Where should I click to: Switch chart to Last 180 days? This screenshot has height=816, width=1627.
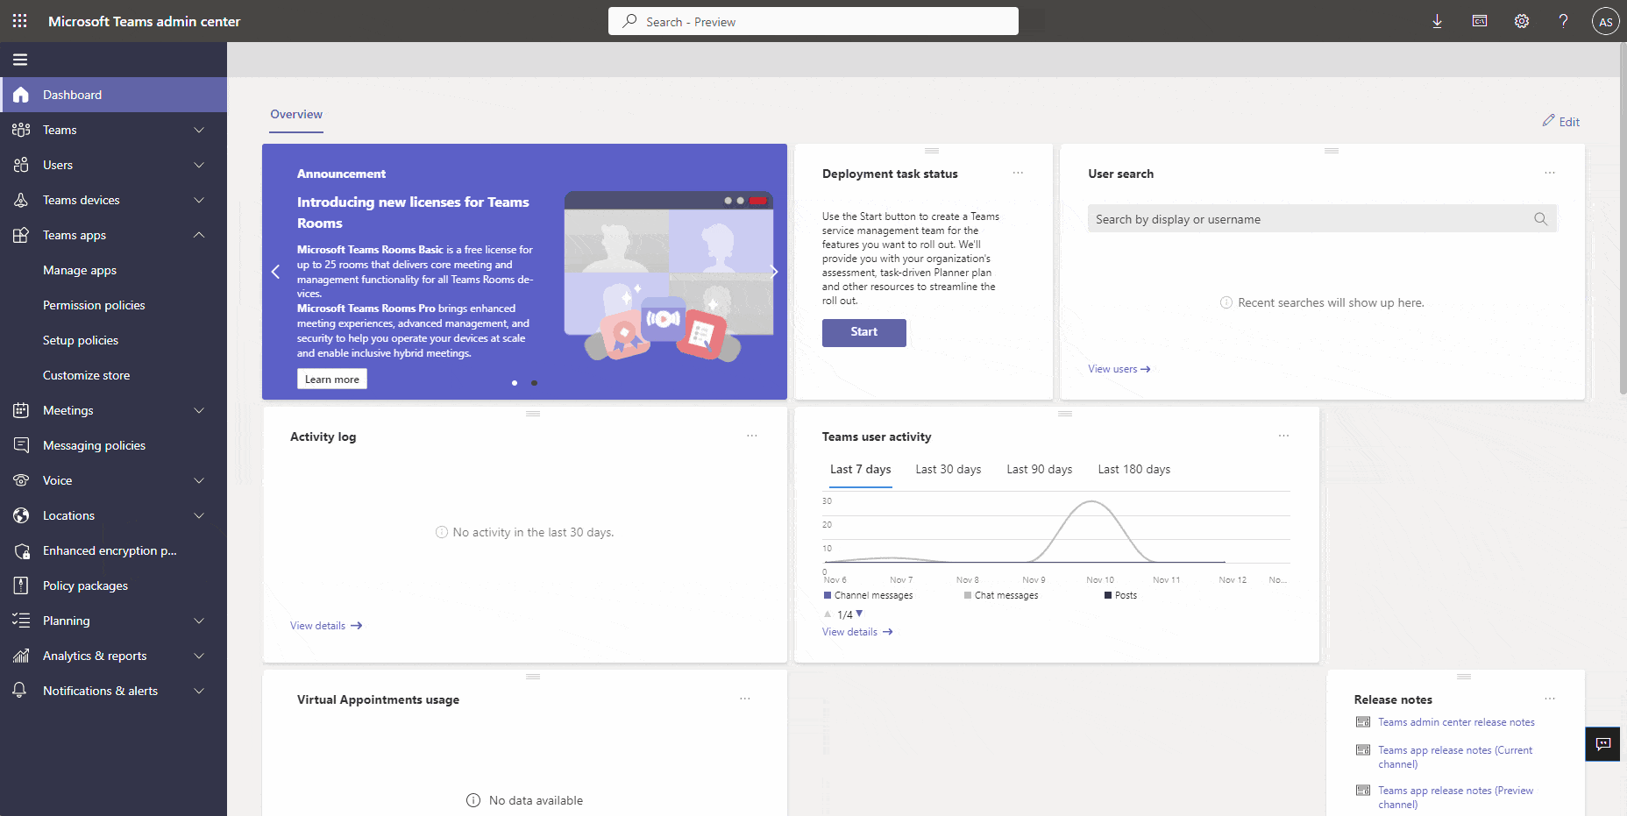click(1134, 470)
